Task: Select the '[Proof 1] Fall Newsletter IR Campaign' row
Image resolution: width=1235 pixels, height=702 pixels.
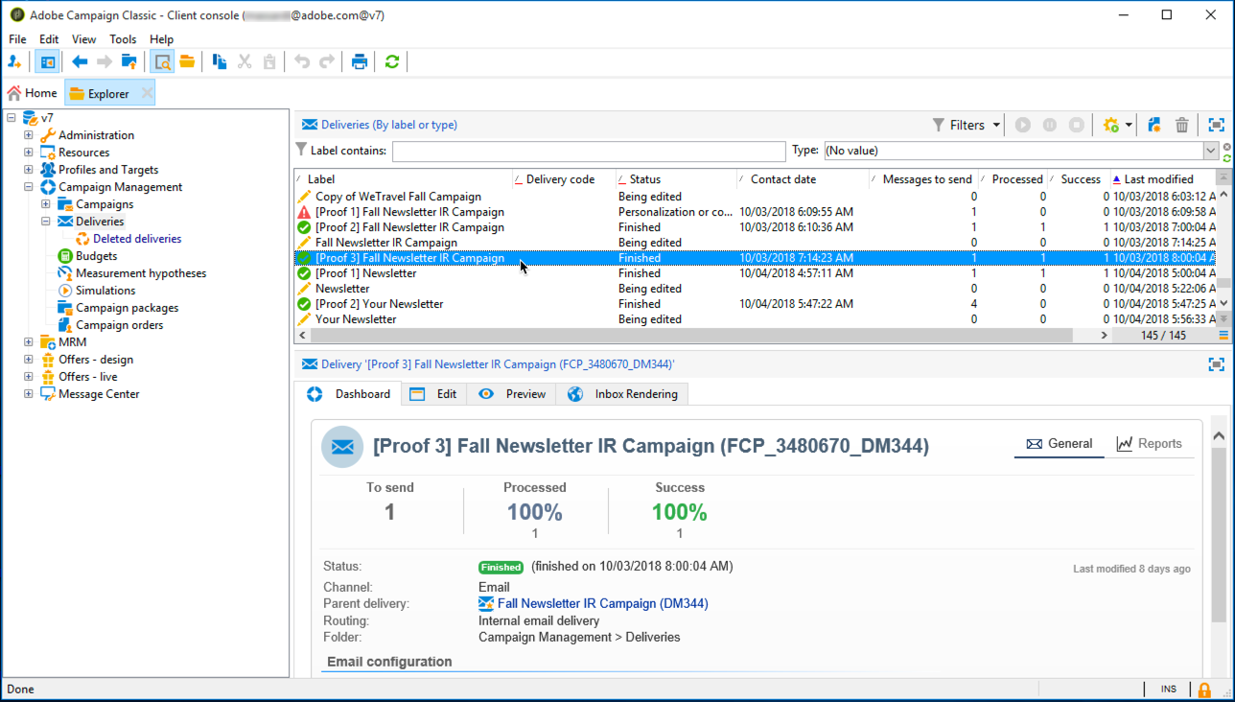Action: click(756, 212)
